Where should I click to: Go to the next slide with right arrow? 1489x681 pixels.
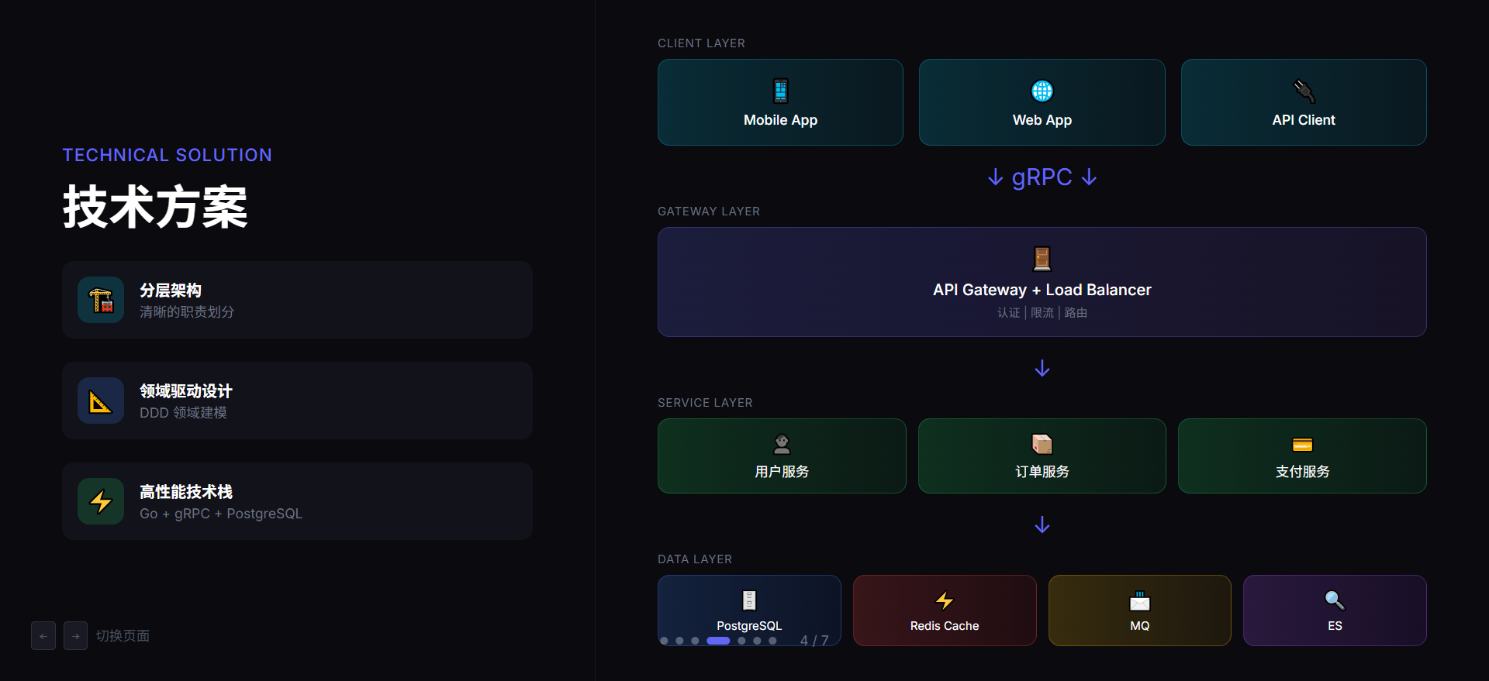75,636
